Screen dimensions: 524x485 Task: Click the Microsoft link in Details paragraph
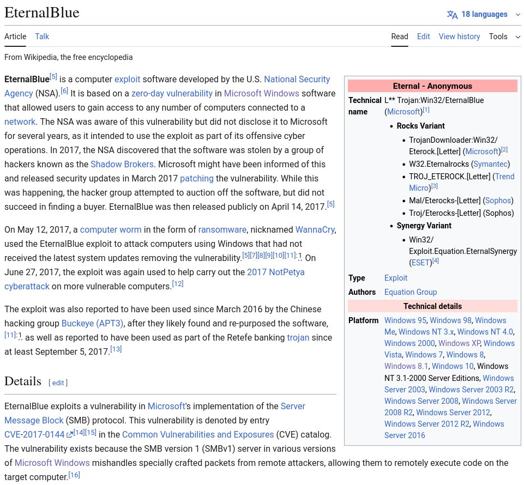point(166,406)
